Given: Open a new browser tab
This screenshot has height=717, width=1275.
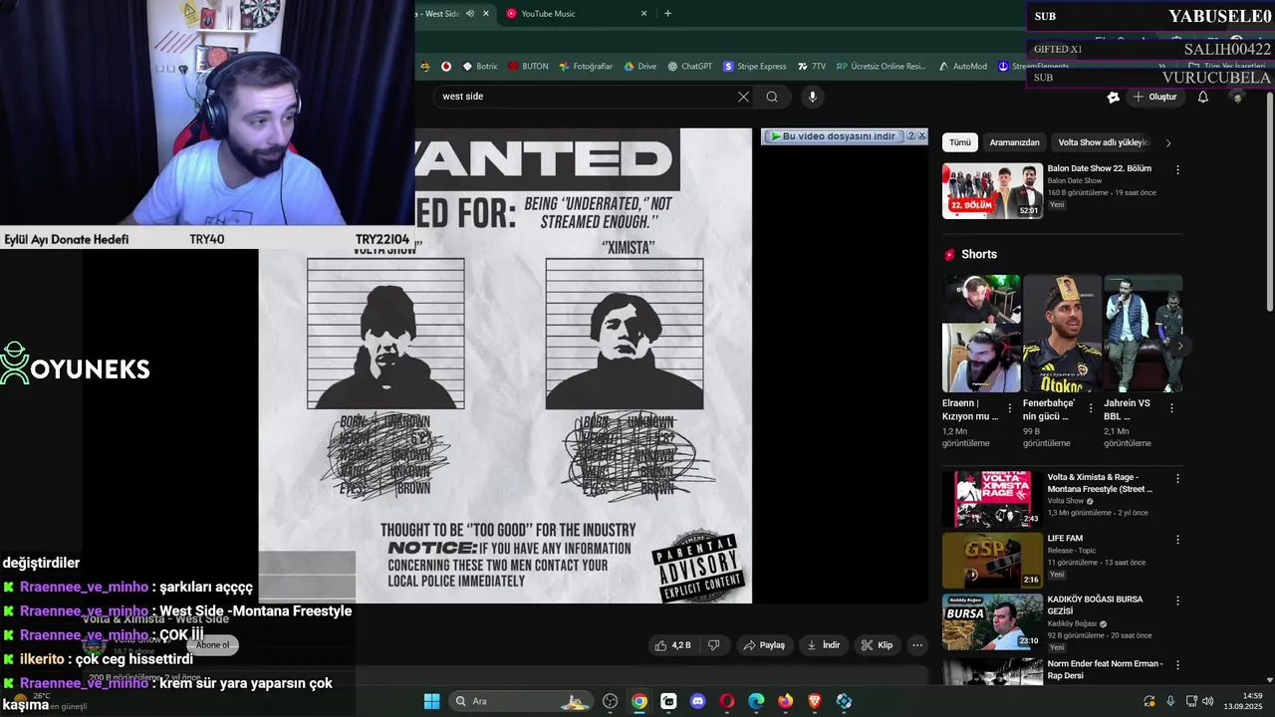Looking at the screenshot, I should (667, 13).
